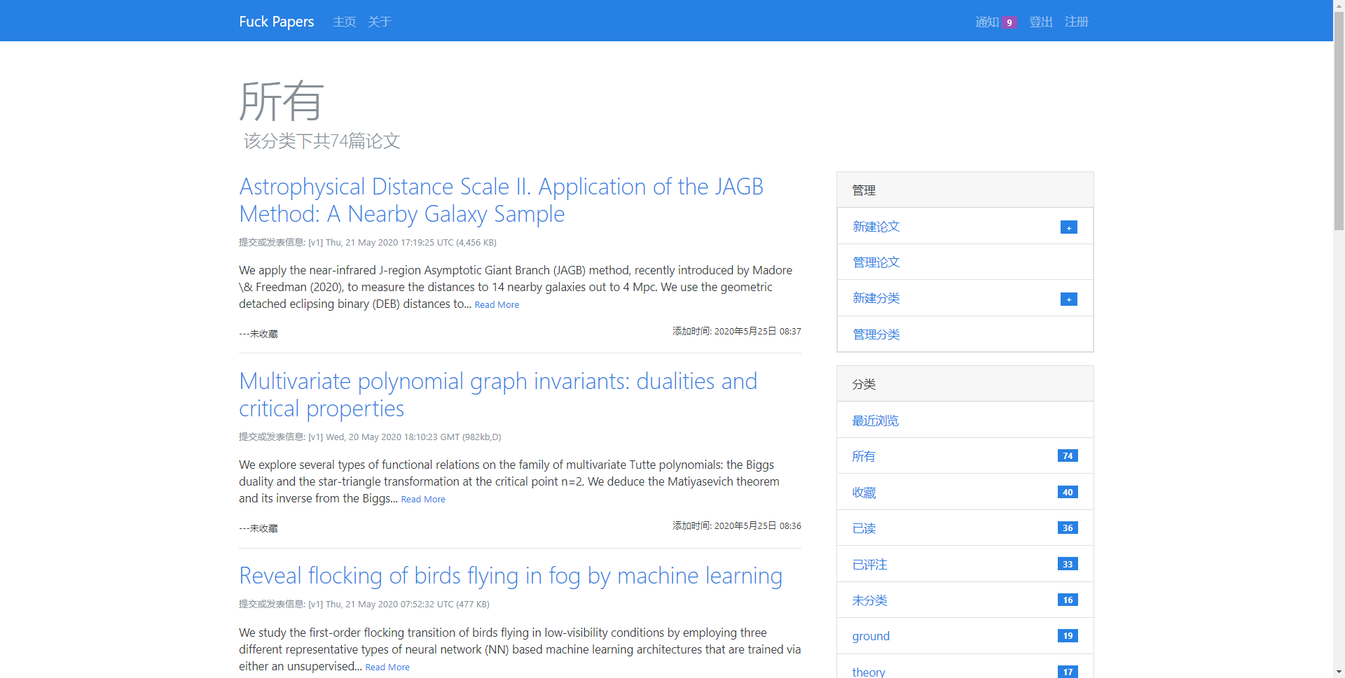The width and height of the screenshot is (1345, 678).
Task: Click the 74 count badge for 所有
Action: pos(1068,455)
